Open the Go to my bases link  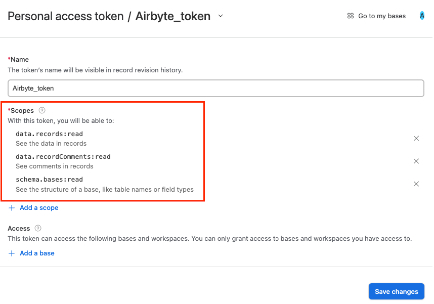[382, 16]
